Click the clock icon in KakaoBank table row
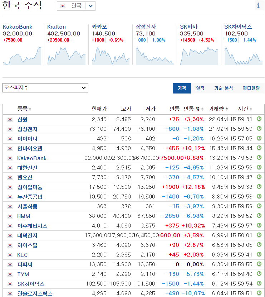This screenshot has height=297, width=265. tap(259, 158)
